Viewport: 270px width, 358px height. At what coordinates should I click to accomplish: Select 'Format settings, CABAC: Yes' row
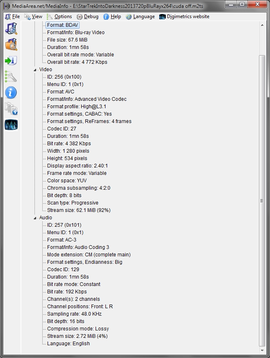[80, 114]
